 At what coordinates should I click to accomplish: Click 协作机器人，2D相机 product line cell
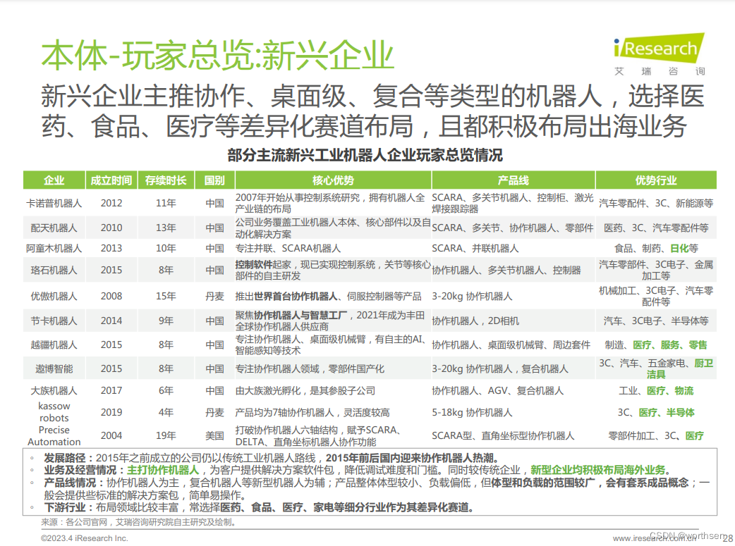(475, 321)
